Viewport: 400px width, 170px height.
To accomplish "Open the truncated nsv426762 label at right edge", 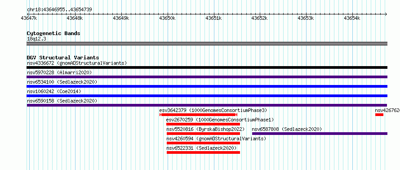I will (x=387, y=110).
